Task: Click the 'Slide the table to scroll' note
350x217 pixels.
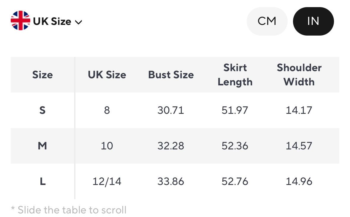Action: tap(69, 210)
